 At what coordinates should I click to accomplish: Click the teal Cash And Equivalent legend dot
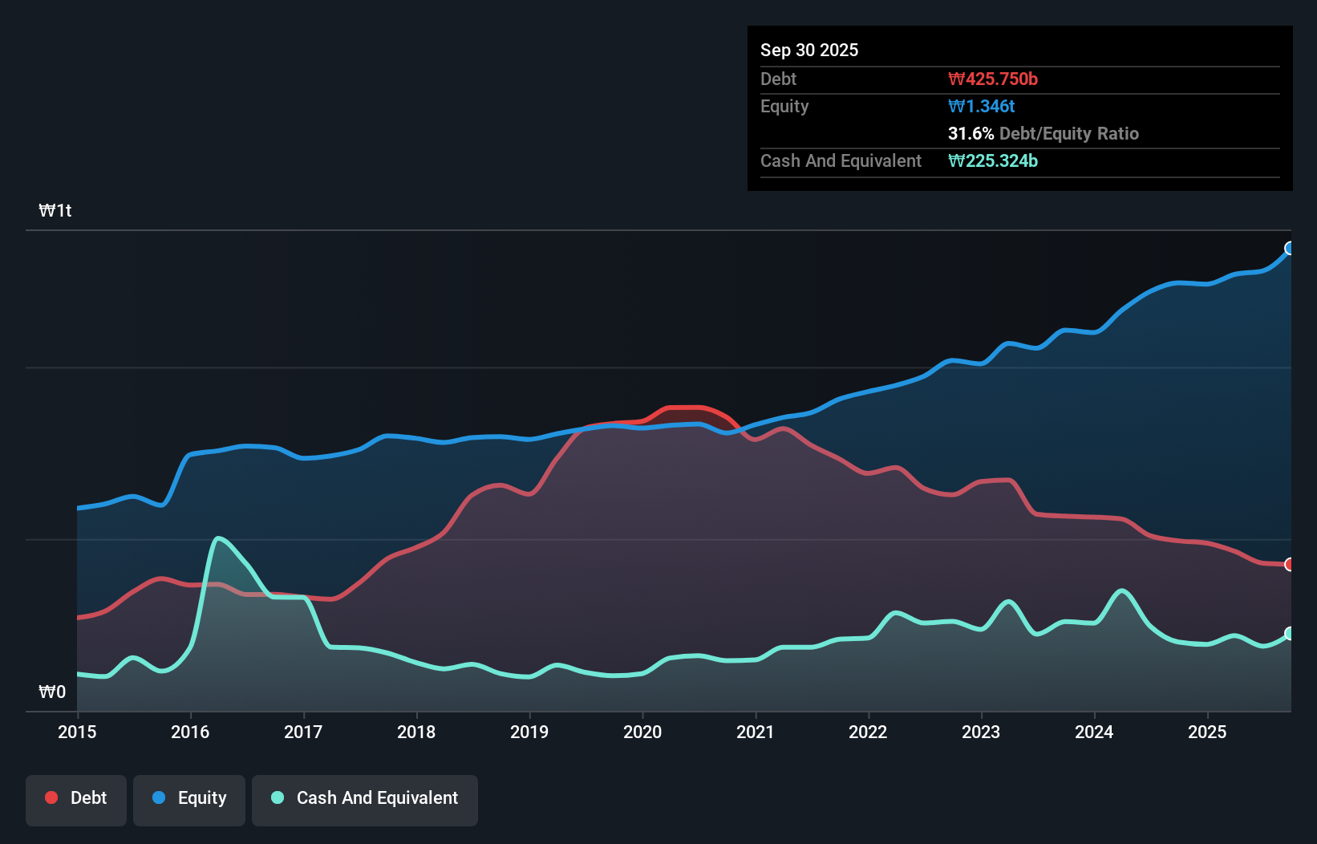click(x=277, y=798)
